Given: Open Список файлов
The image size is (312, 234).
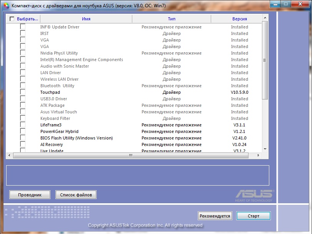Looking at the screenshot, I should [76, 195].
